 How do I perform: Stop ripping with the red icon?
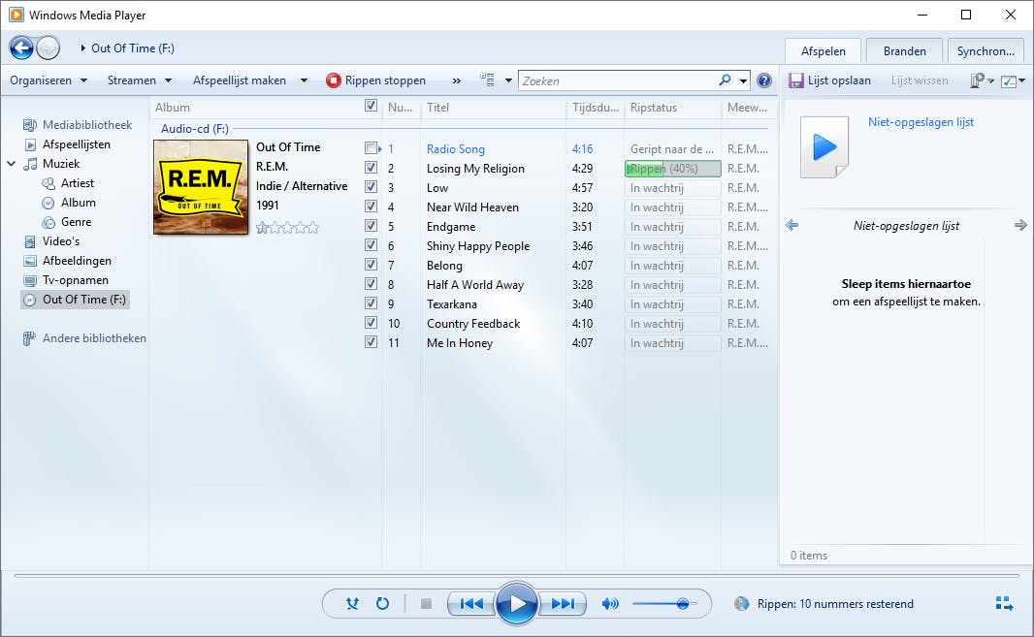point(334,80)
